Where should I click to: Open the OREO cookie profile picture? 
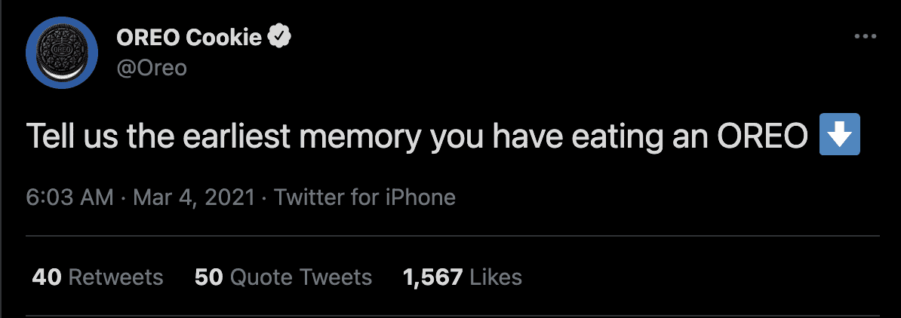pyautogui.click(x=62, y=53)
